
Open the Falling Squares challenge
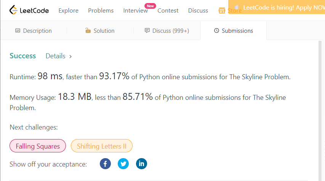[x=38, y=146]
